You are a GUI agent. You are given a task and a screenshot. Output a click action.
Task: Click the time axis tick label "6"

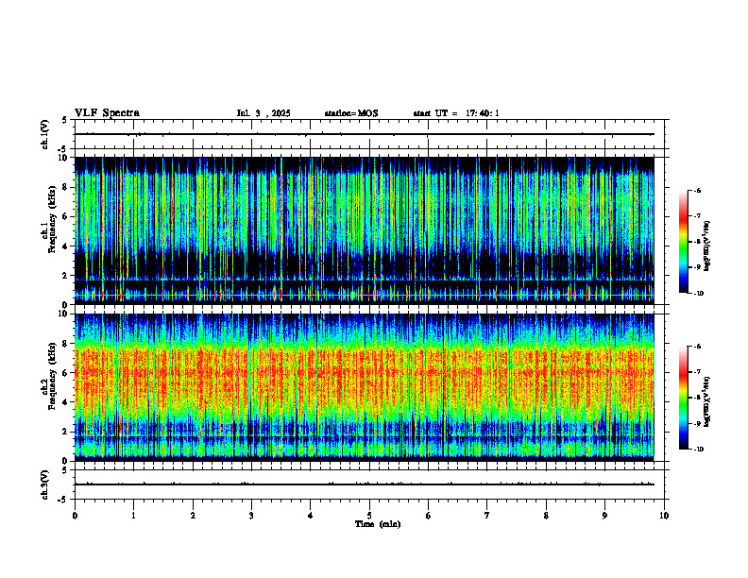click(429, 516)
